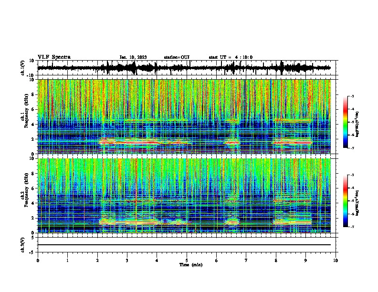Click the ch.2 spectrogram color scale bar
Viewport: 378px width, 292px height.
point(346,201)
